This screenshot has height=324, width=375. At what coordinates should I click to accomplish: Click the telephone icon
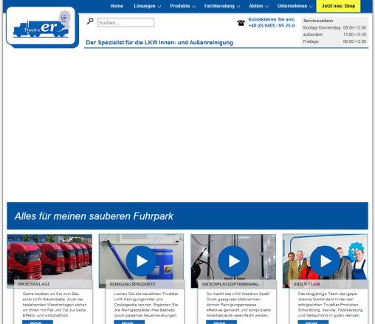[241, 23]
